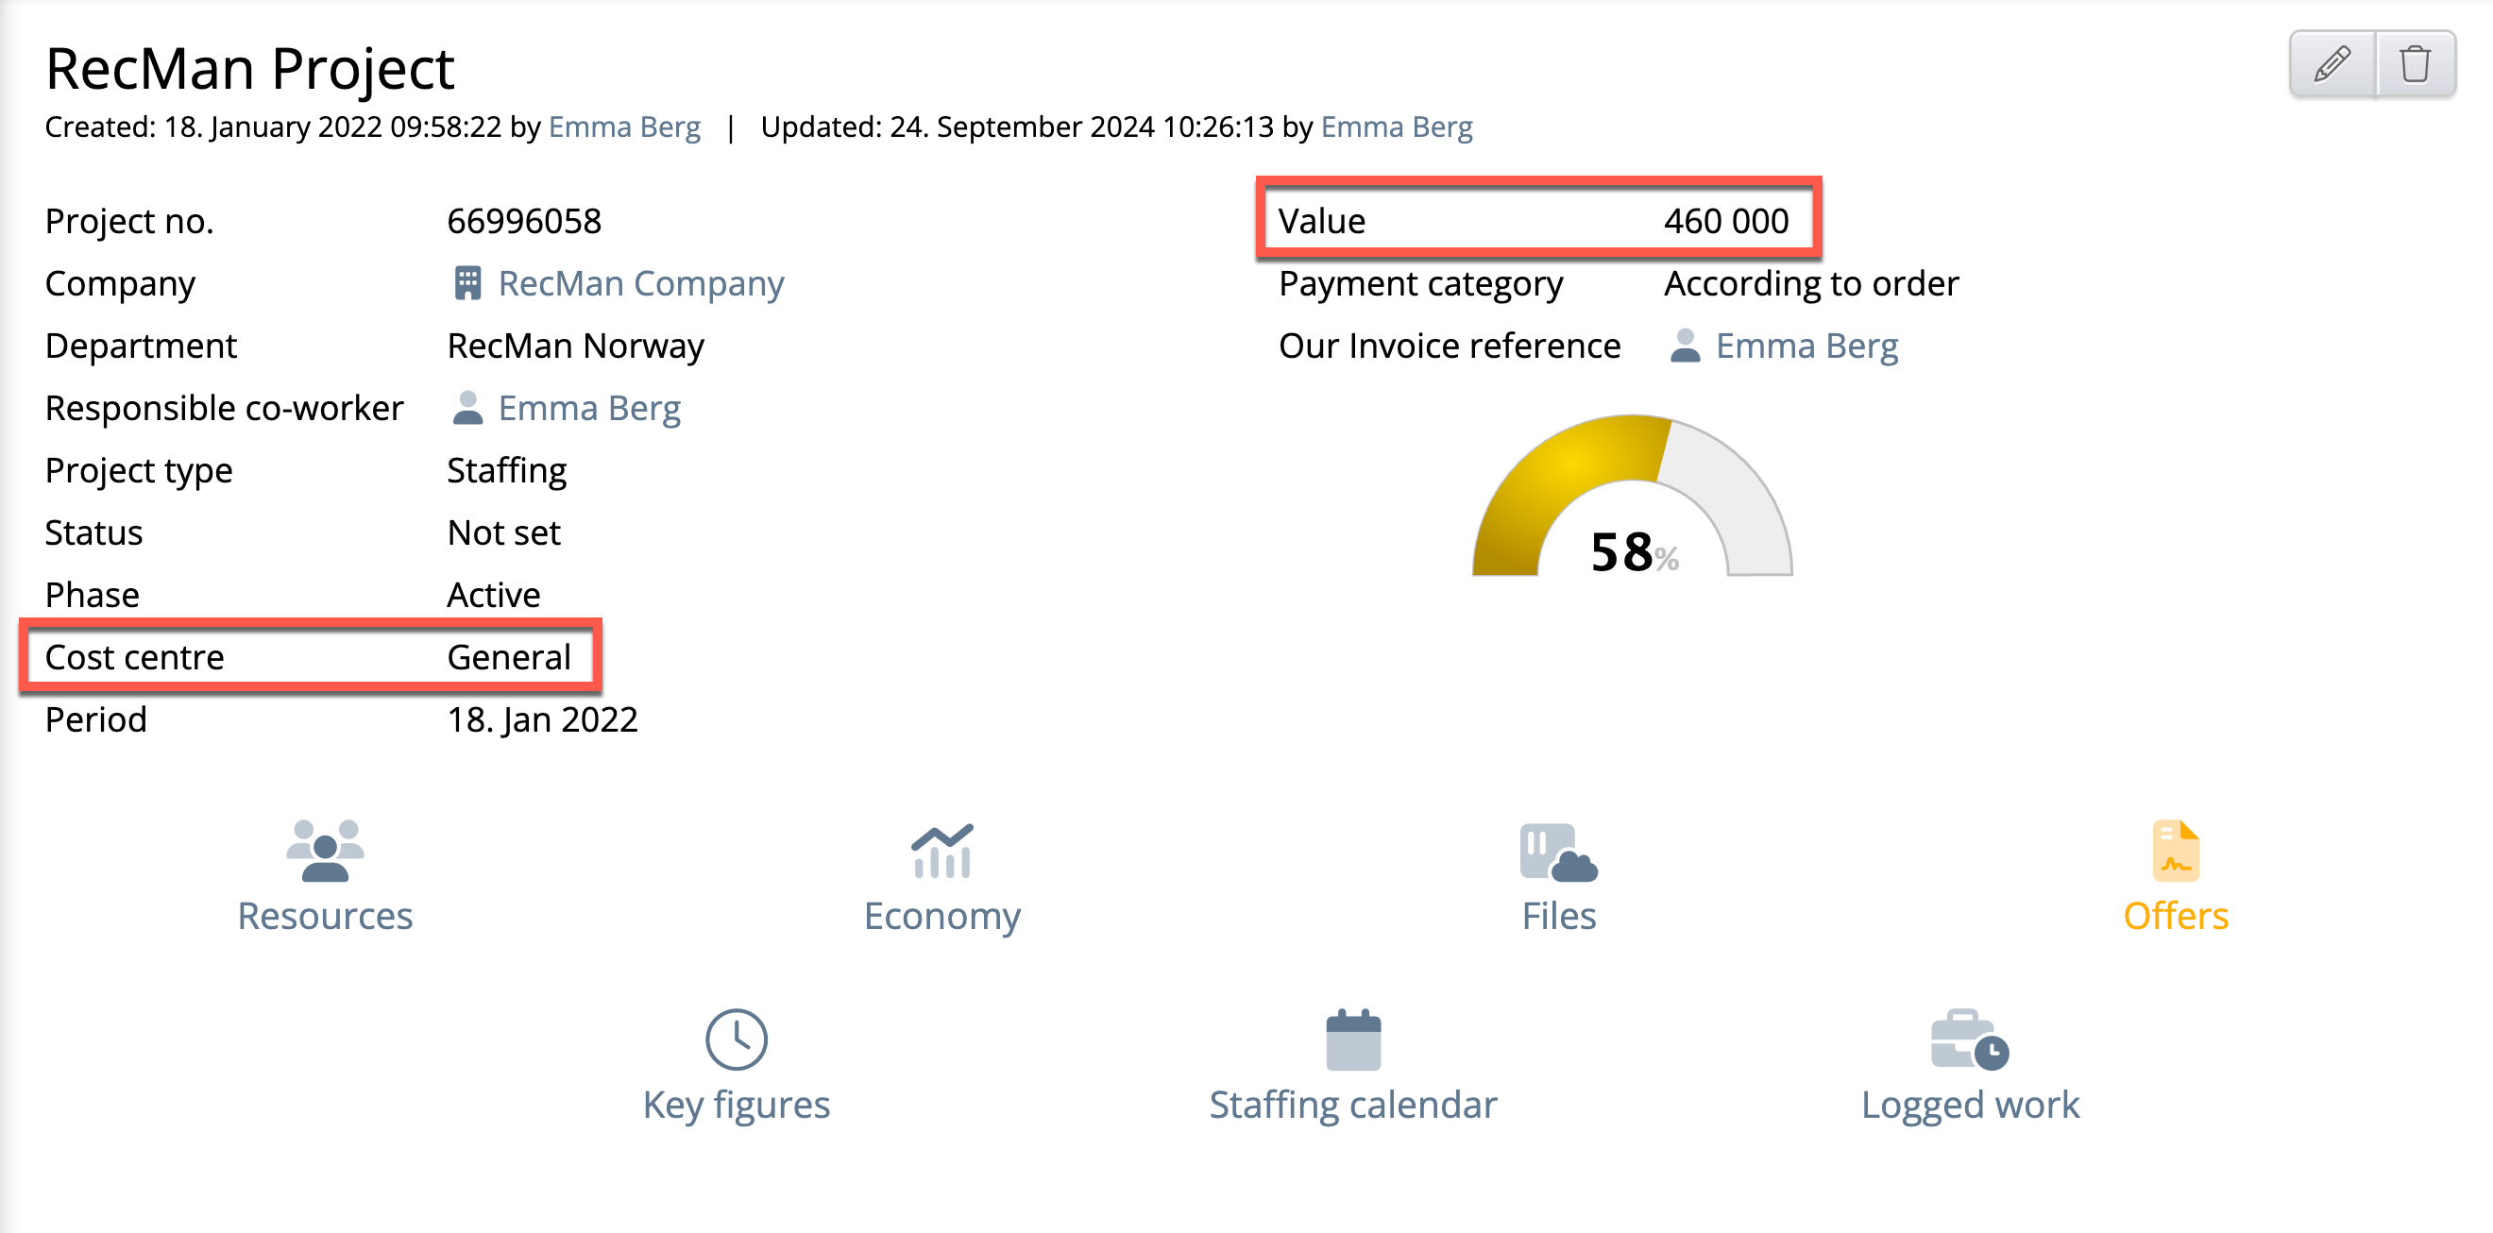This screenshot has height=1233, width=2493.
Task: Open the Files cloud icon
Action: [x=1558, y=852]
